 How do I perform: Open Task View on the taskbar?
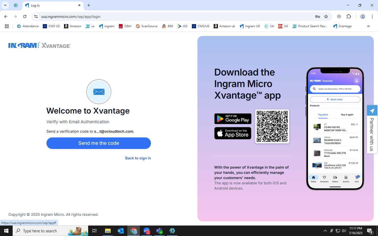pyautogui.click(x=94, y=231)
